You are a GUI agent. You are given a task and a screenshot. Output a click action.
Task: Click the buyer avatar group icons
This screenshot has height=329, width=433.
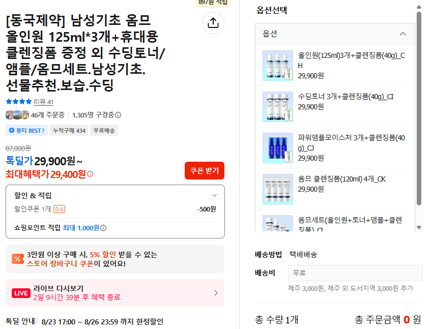click(17, 115)
